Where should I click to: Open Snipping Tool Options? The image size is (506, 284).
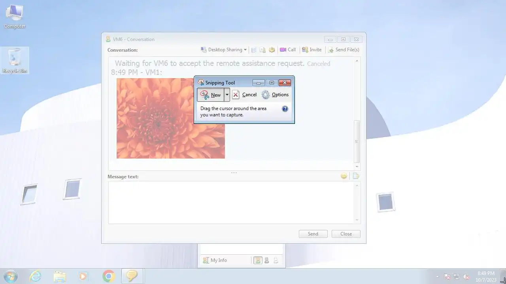[275, 95]
